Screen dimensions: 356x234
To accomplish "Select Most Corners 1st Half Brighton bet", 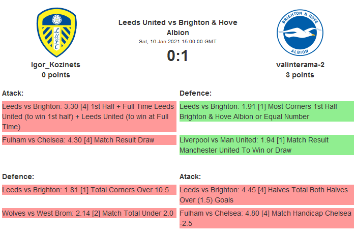I will 266,111.
